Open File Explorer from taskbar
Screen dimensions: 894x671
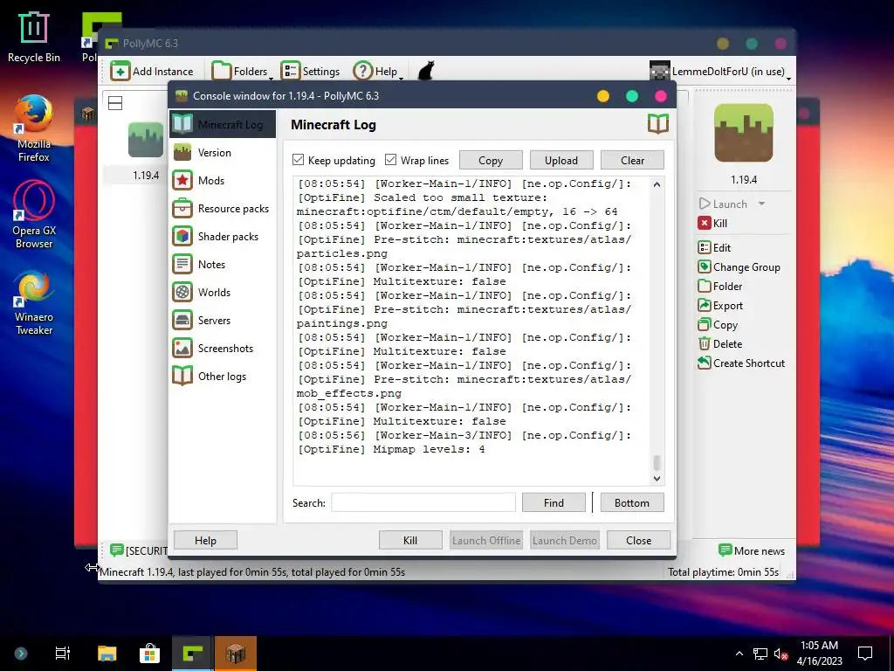coord(107,654)
